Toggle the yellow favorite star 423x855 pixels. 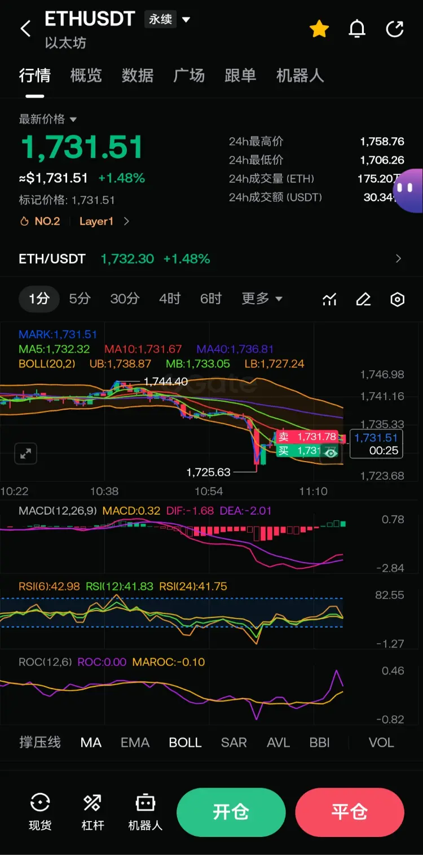point(319,29)
